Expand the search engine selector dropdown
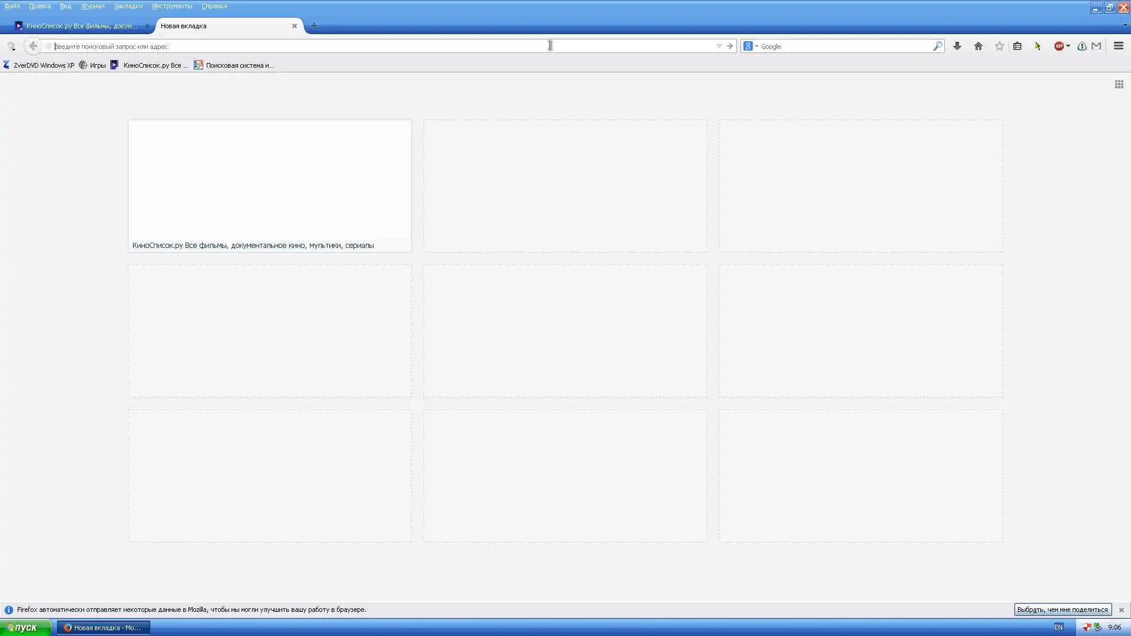Viewport: 1131px width, 636px height. pos(756,46)
